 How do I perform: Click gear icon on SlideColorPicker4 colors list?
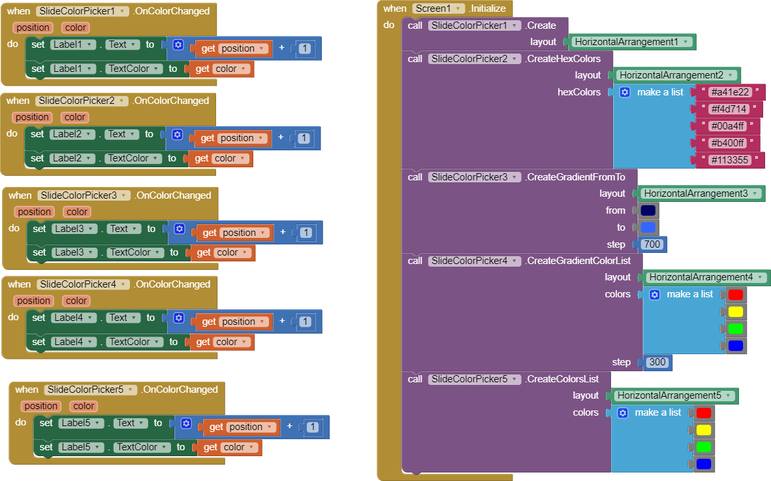pos(654,295)
